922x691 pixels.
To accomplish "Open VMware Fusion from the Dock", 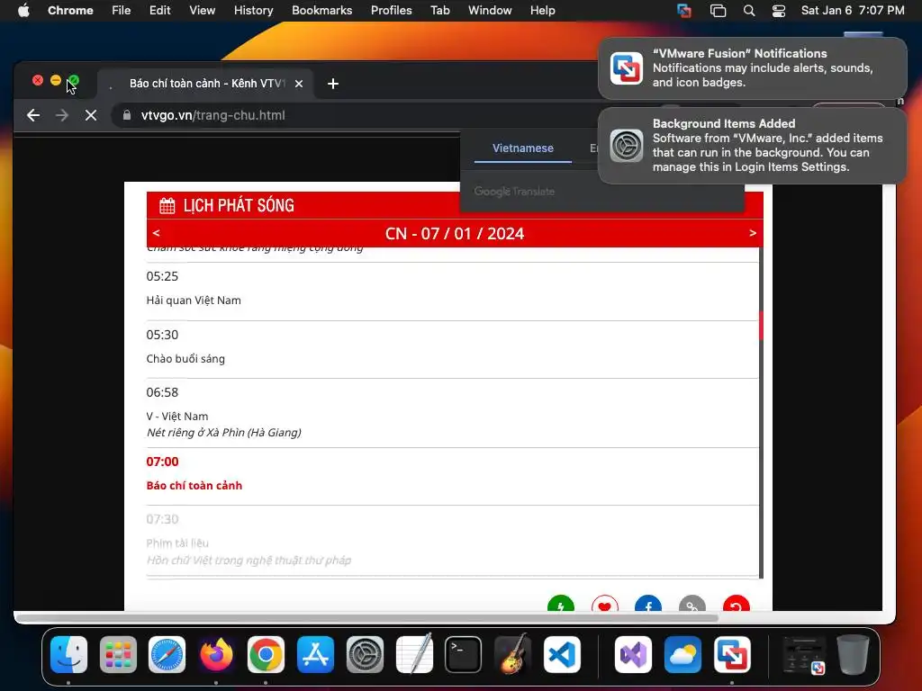I will point(732,654).
